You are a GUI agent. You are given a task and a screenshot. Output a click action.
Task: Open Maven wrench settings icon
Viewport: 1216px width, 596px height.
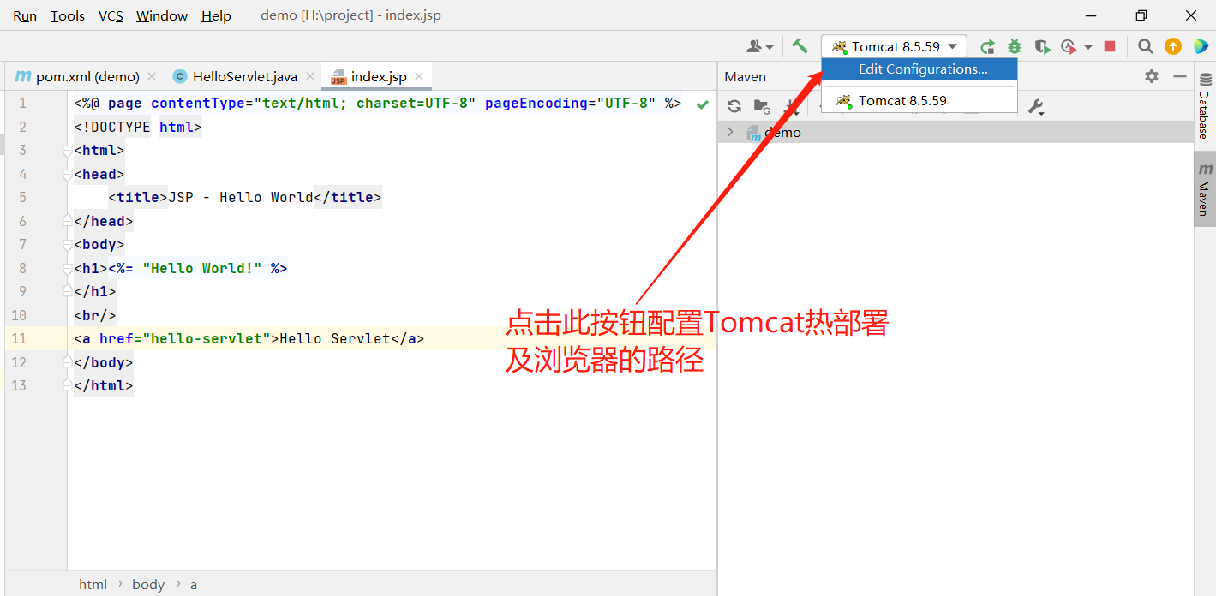[1036, 107]
